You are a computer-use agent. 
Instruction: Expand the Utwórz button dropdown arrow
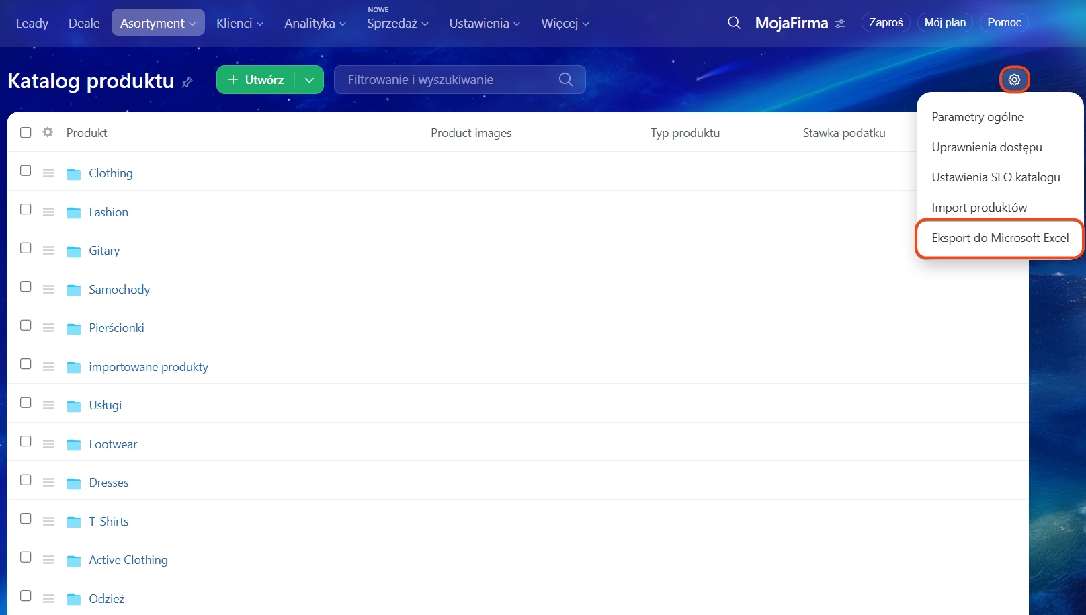point(309,80)
